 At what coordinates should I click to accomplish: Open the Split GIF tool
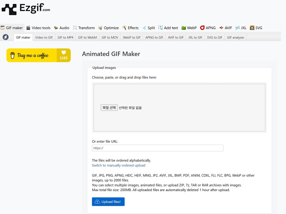tap(149, 28)
